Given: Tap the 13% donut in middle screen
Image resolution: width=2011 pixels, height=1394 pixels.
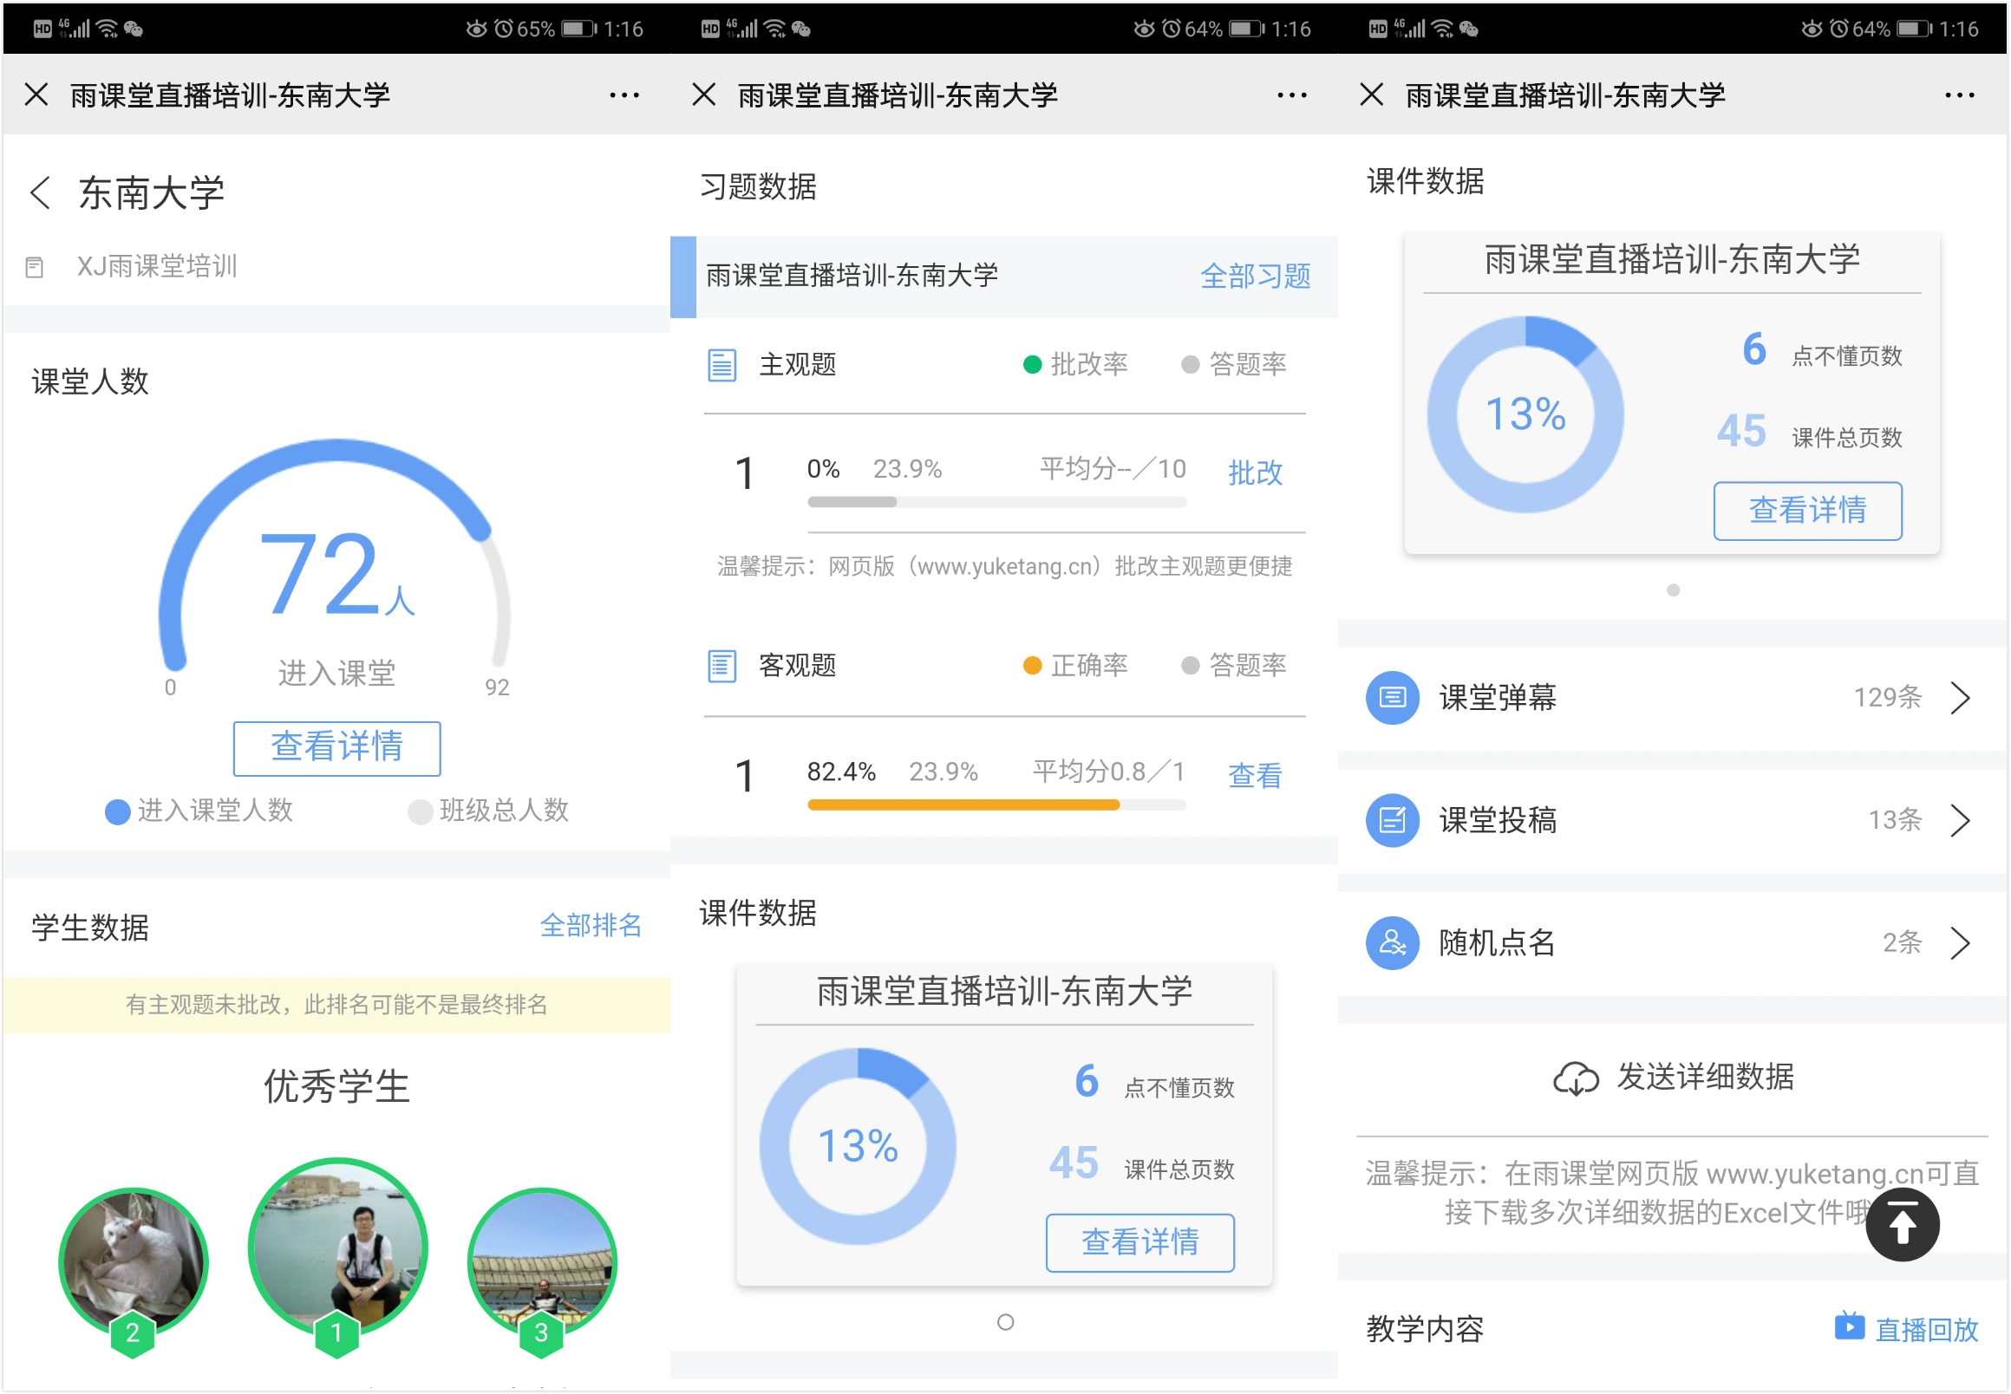Looking at the screenshot, I should (x=858, y=1146).
